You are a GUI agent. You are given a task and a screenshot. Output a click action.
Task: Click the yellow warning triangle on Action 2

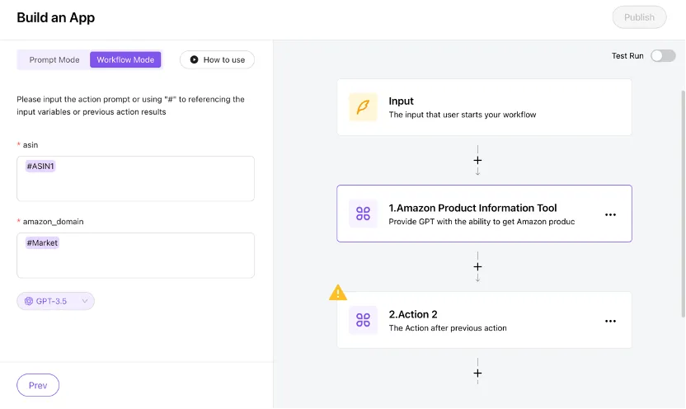click(x=338, y=293)
